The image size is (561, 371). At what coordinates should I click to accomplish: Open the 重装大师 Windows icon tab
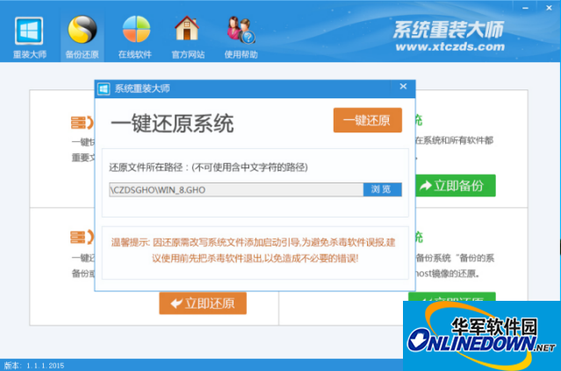click(x=29, y=31)
